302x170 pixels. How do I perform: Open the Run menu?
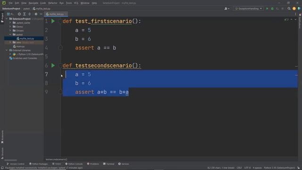(61, 3)
